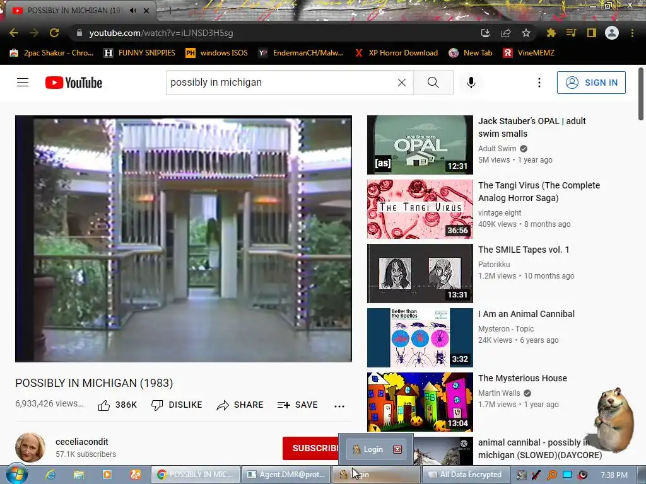Open The Tangi Virus thumbnail
The image size is (646, 484).
coord(420,209)
